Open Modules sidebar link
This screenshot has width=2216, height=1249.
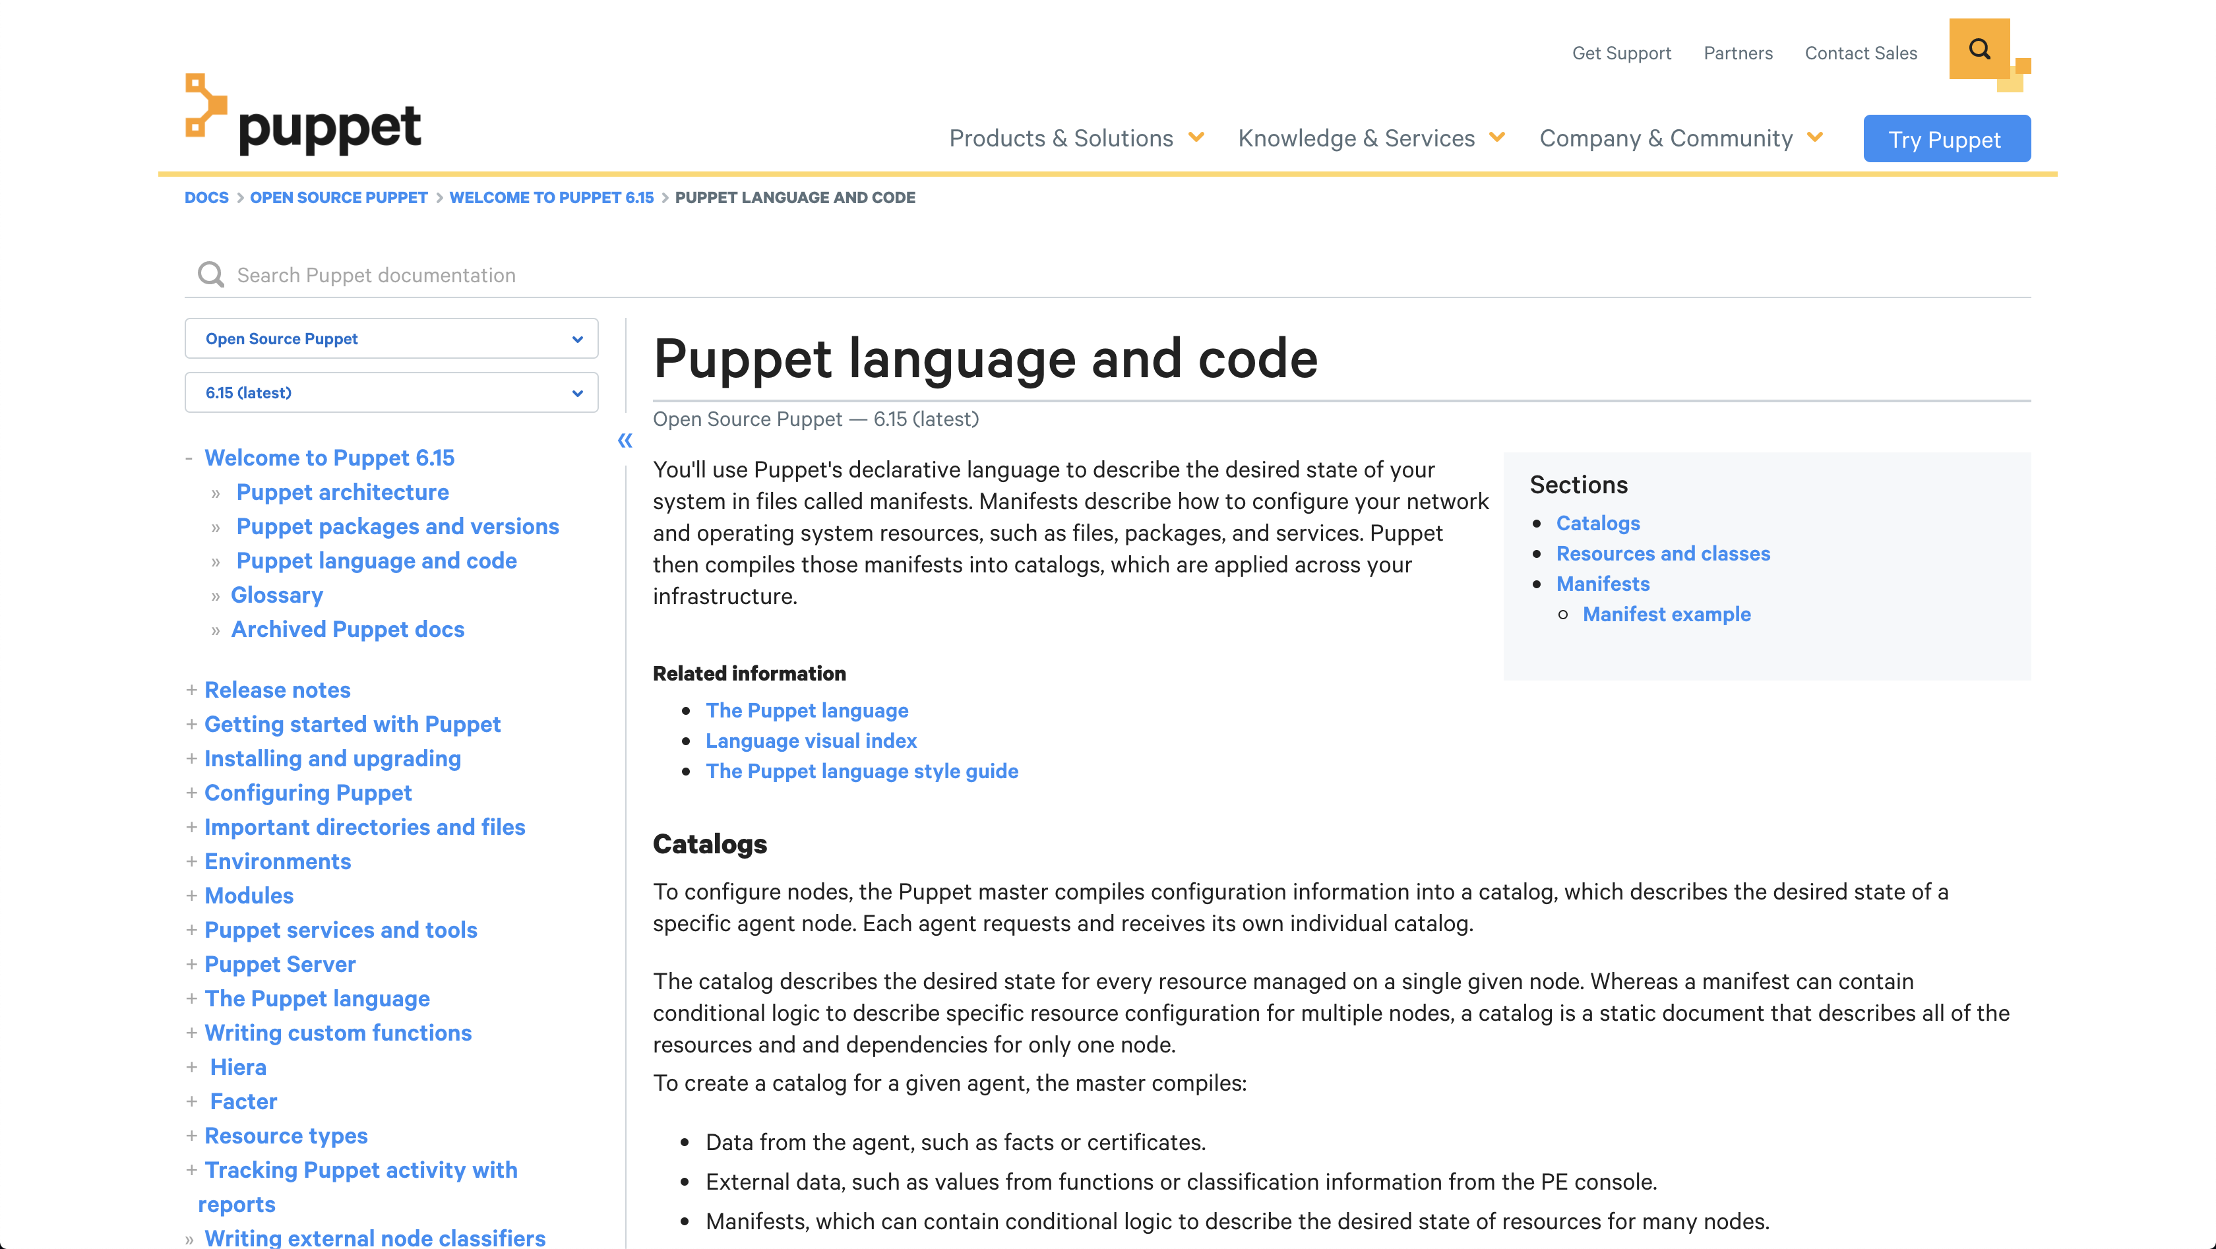(249, 896)
